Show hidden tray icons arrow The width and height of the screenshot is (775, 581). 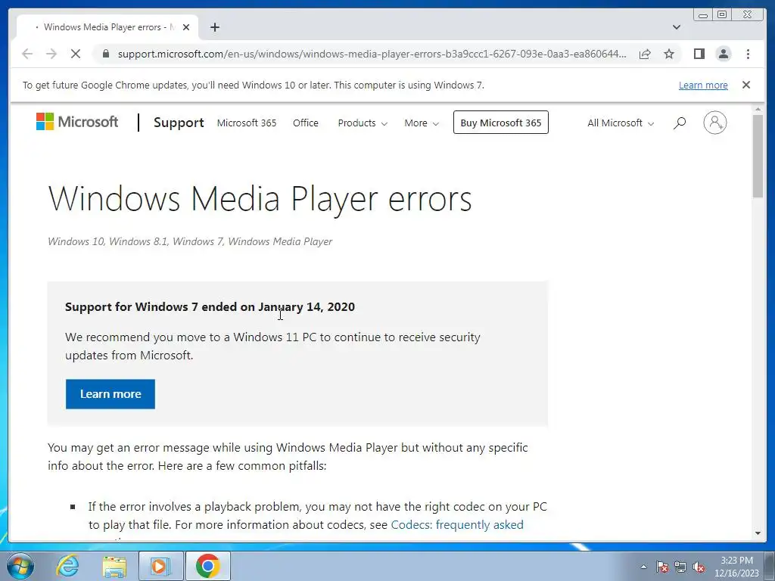tap(643, 567)
